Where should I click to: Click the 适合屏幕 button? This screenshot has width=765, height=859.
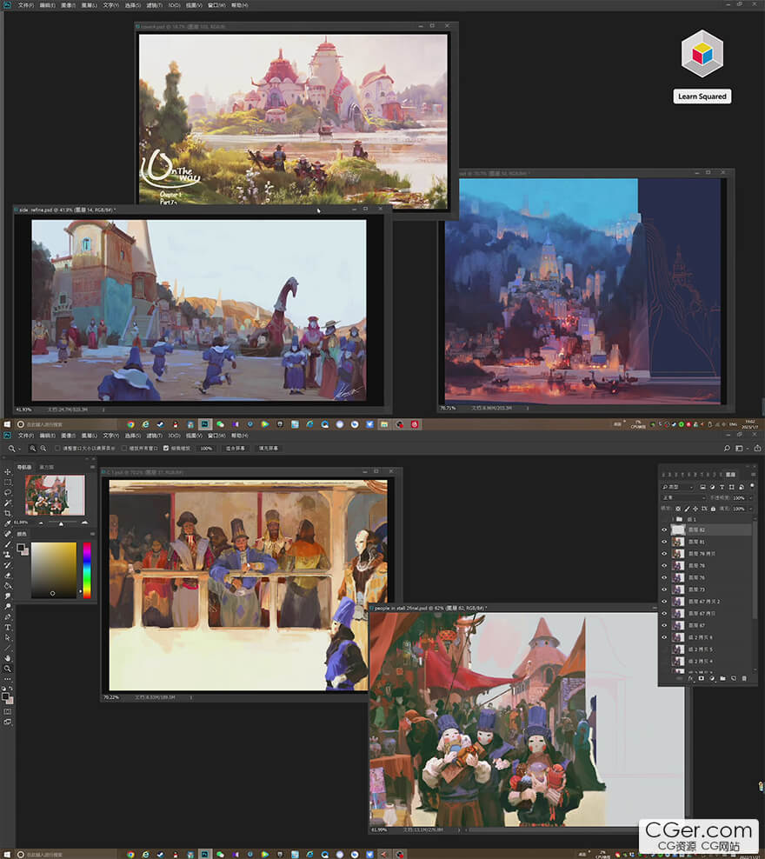click(x=236, y=448)
